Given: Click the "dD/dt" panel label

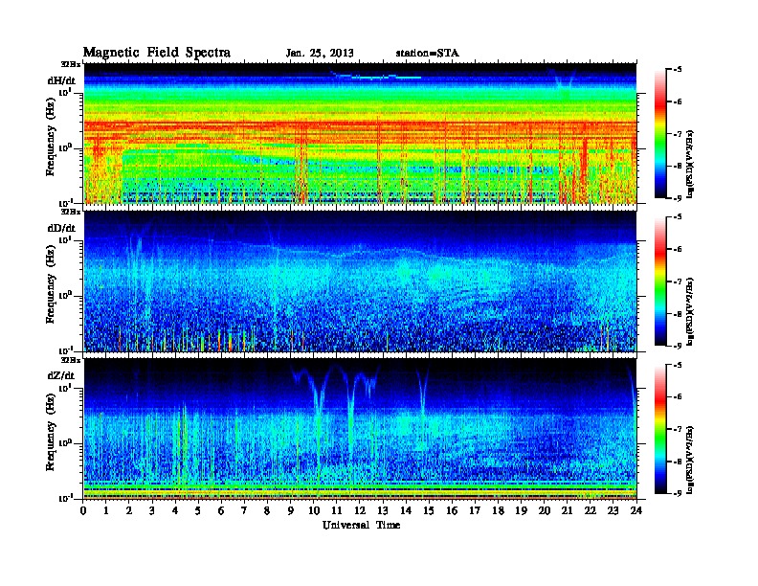Looking at the screenshot, I should tap(61, 228).
